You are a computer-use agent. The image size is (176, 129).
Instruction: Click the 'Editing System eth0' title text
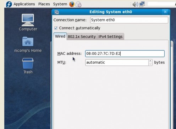pos(111,12)
